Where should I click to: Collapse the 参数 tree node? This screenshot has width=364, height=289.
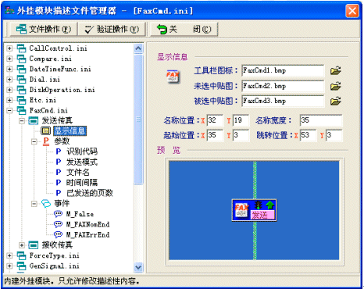click(x=34, y=141)
